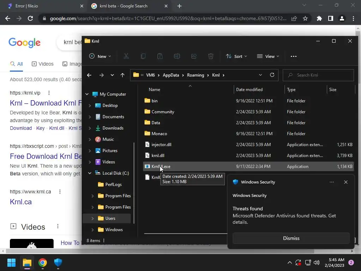The width and height of the screenshot is (361, 271).
Task: Close the Windows Security notification
Action: coord(346,182)
